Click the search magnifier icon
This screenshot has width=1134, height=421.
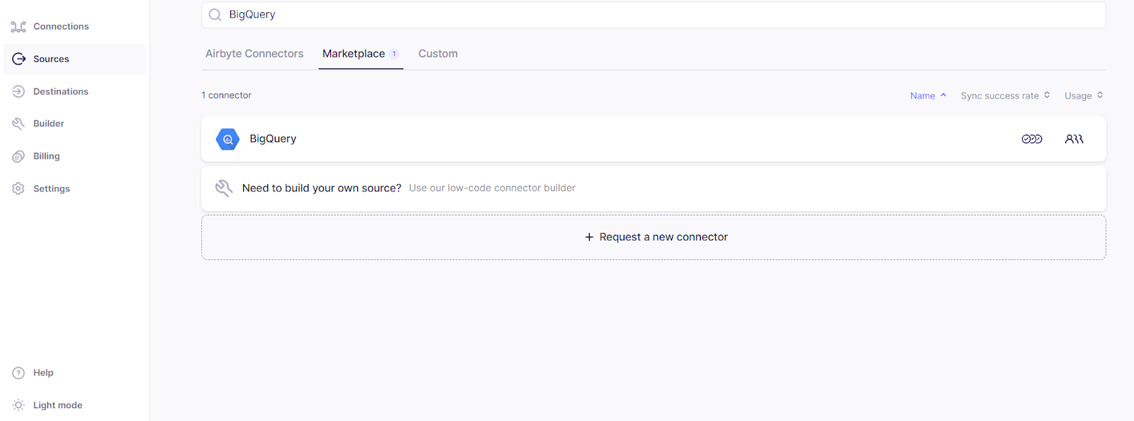tap(215, 15)
